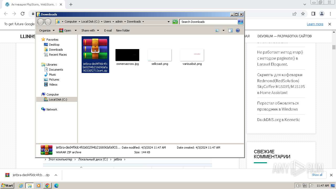Open Edge from the taskbar
Viewport: 336px width, 189px height.
pos(56,186)
